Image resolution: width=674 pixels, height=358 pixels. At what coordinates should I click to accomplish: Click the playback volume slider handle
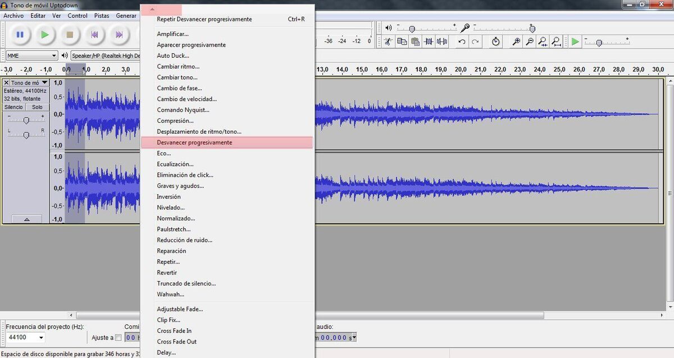(x=412, y=29)
